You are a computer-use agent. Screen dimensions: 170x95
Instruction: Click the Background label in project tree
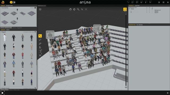[158, 10]
